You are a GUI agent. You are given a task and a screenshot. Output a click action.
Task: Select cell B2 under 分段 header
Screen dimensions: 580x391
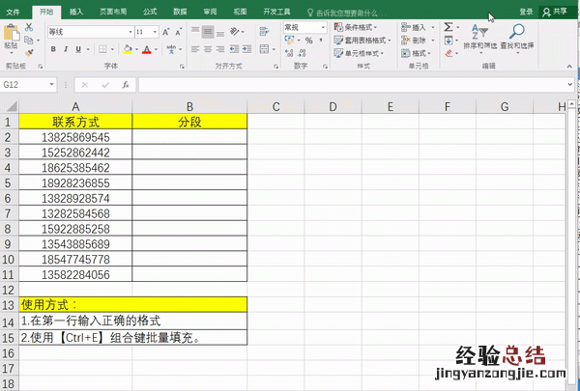coord(189,138)
